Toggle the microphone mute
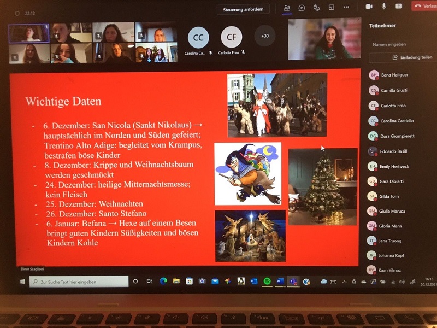Viewport: 437px width, 328px height. click(384, 6)
